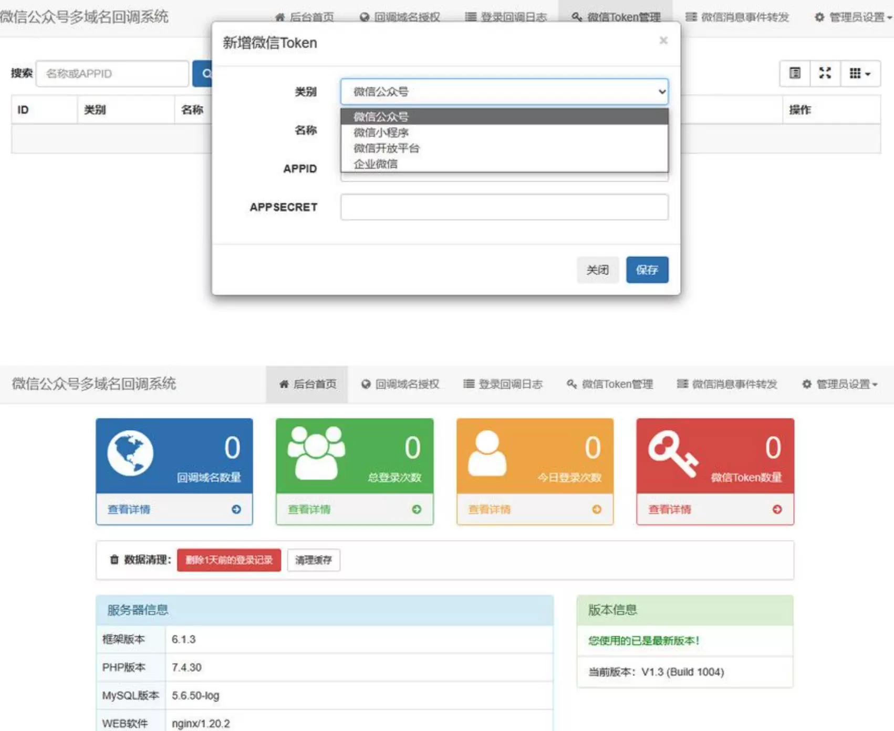Click the blue card arrow circle icon
The image size is (894, 731).
tap(236, 509)
